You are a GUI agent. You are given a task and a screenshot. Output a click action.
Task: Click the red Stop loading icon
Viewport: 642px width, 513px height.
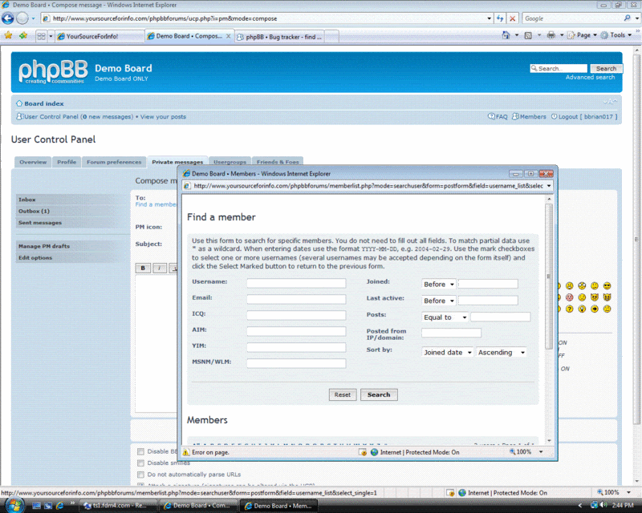click(512, 18)
